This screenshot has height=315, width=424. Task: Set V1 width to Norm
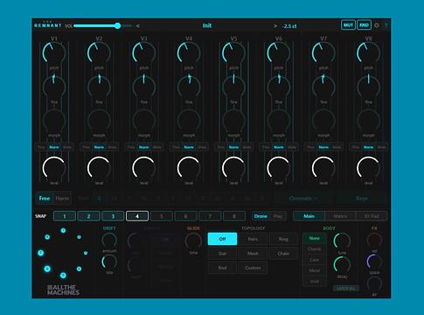54,147
